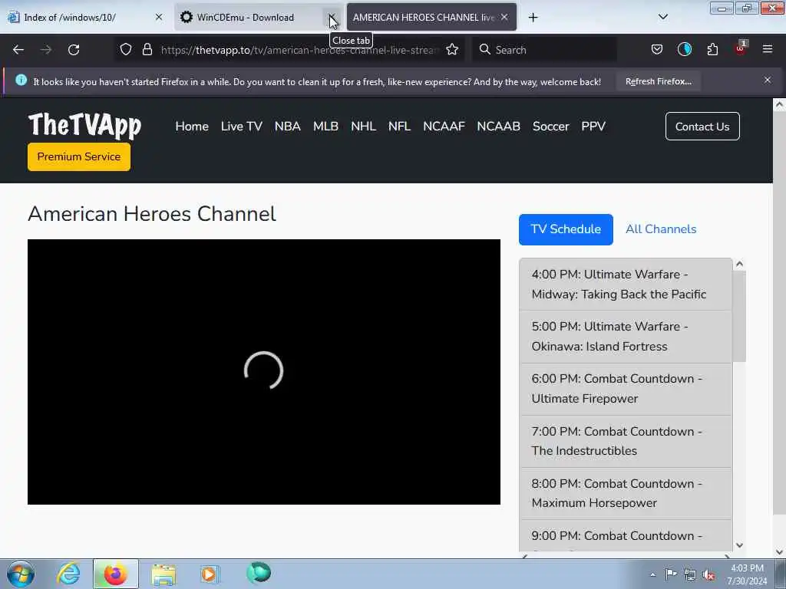This screenshot has width=786, height=589.
Task: Select 7:00 PM Combat Countdown The Indestructibles
Action: [x=626, y=441]
